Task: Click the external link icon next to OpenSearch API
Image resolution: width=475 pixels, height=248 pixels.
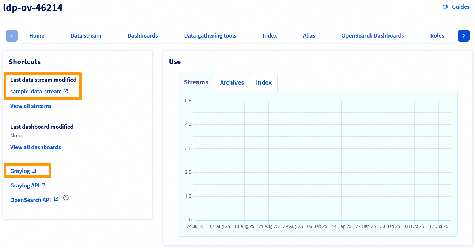Action: point(55,199)
